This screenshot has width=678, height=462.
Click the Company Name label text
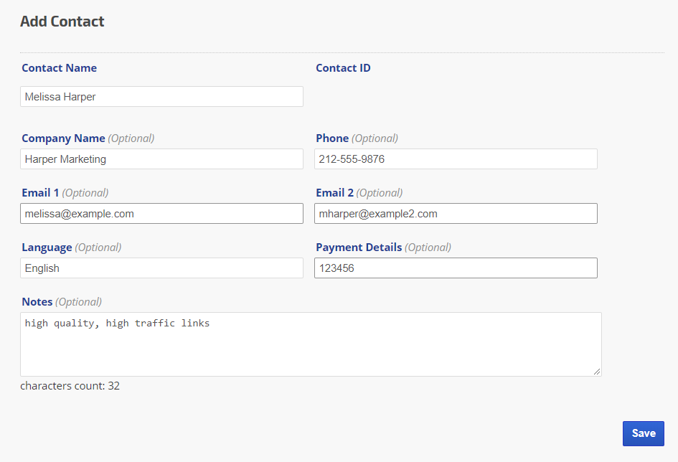(x=63, y=138)
